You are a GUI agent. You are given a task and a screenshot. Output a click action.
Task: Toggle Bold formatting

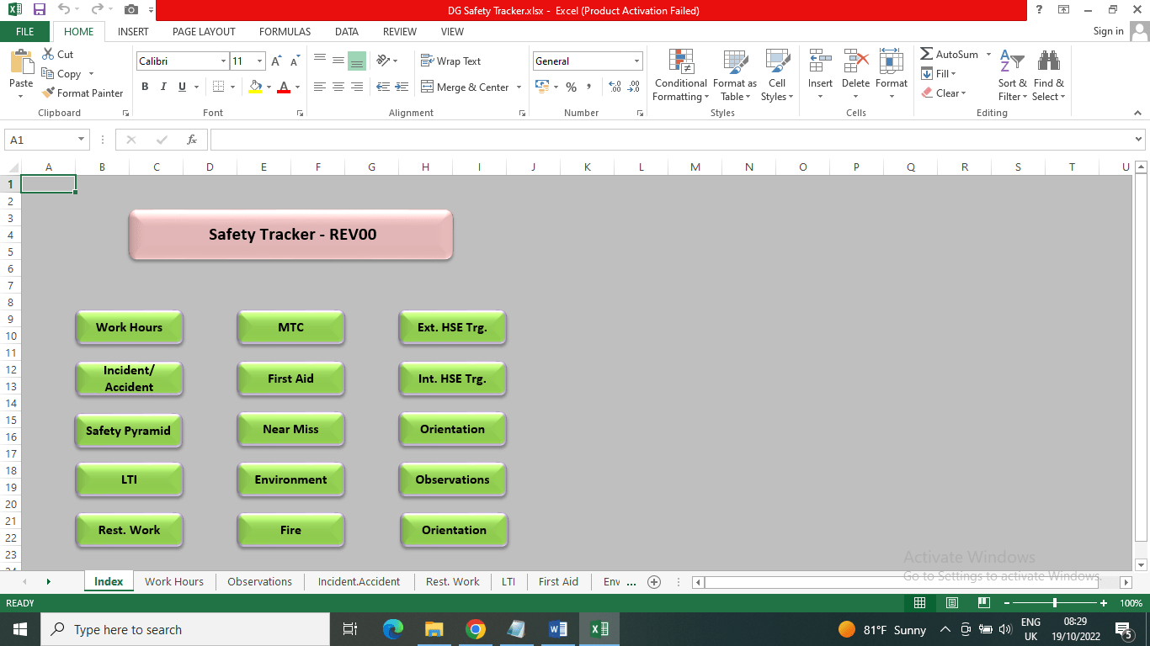click(145, 87)
